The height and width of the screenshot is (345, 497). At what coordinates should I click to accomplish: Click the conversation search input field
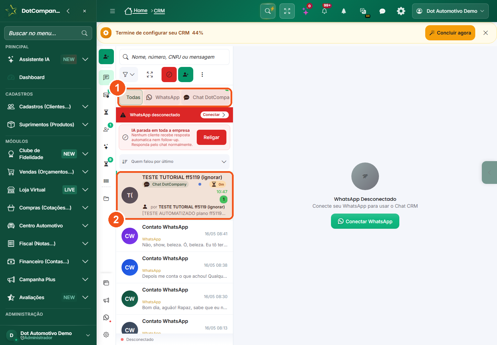click(174, 57)
